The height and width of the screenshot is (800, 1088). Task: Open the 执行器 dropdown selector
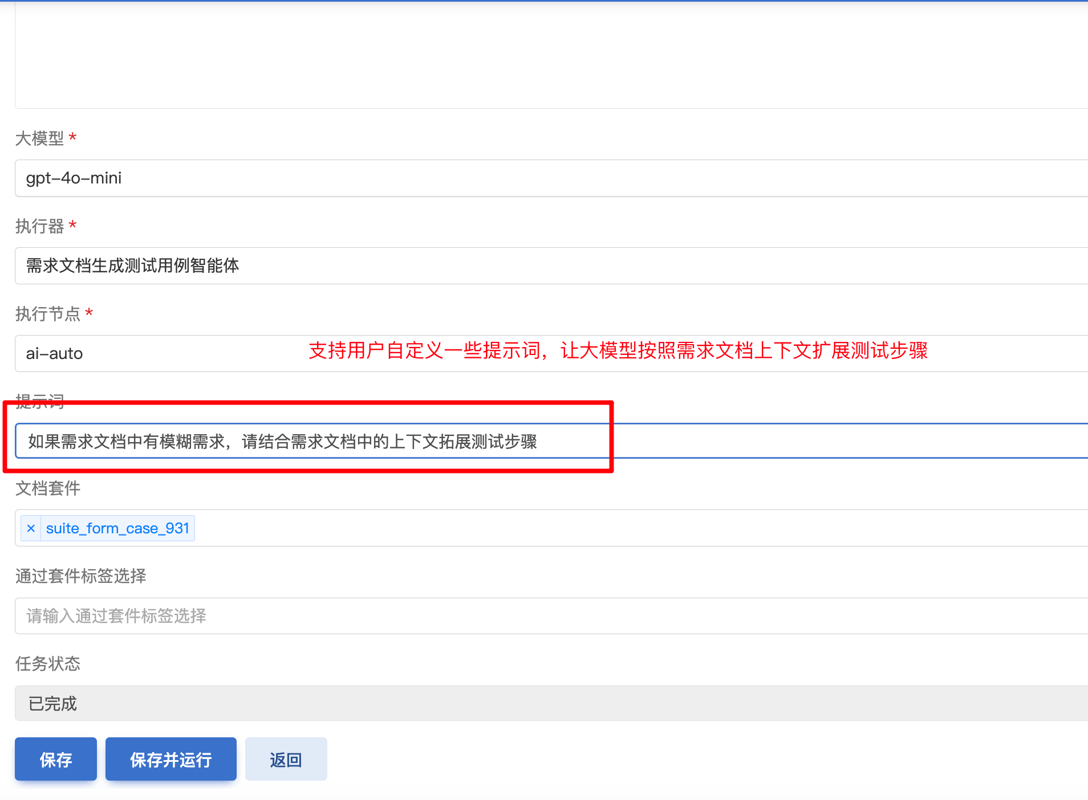[x=551, y=266]
